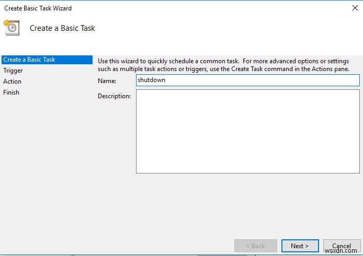The image size is (363, 256).
Task: Close the Create Basic Task Wizard window
Action: click(x=356, y=8)
